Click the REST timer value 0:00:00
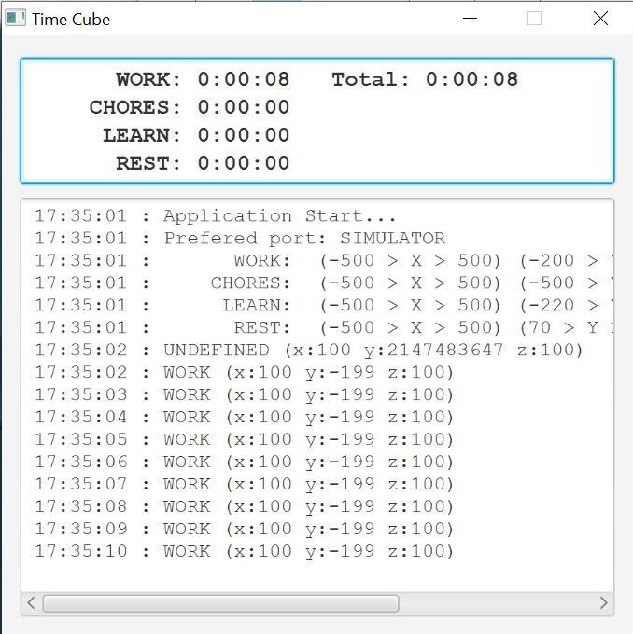Image resolution: width=633 pixels, height=634 pixels. click(x=244, y=163)
